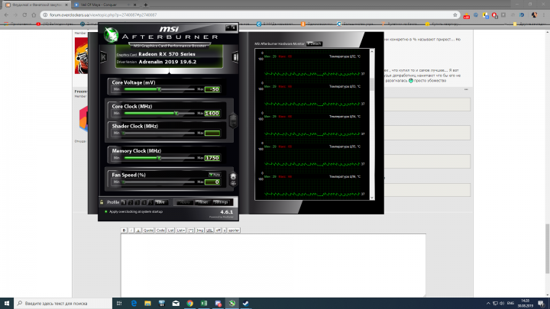Open File Explorer from the taskbar
This screenshot has width=550, height=309.
(147, 303)
